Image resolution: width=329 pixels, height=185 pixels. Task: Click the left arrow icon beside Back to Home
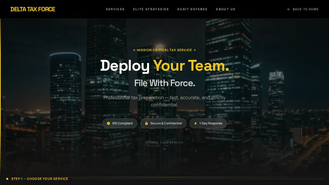289,9
